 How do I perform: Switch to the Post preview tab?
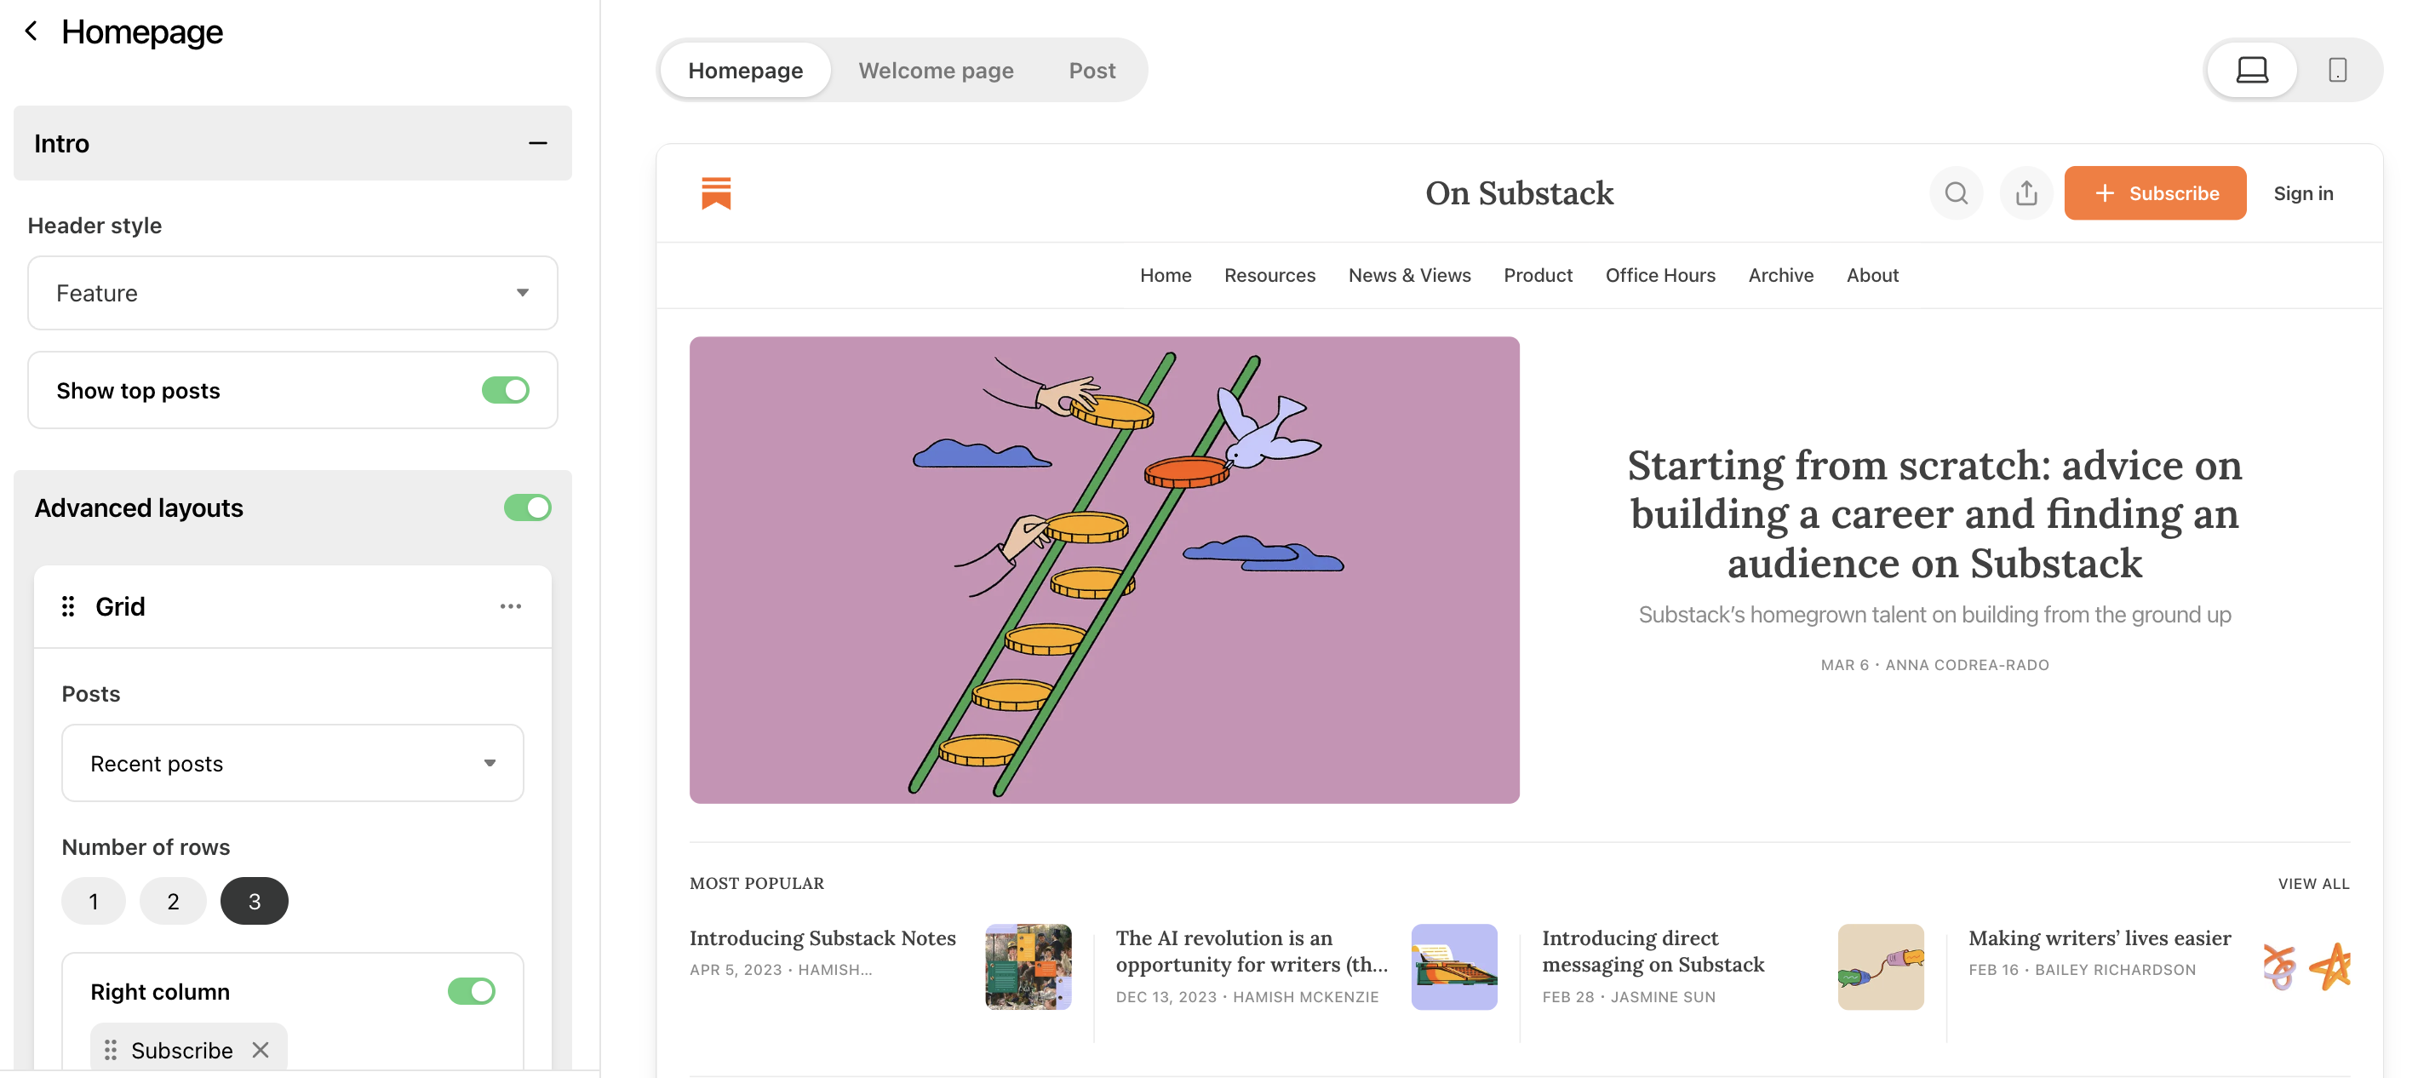1092,71
